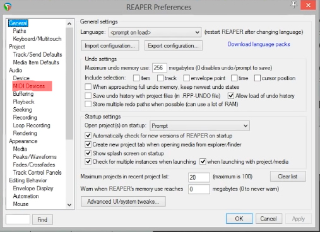Open the Language dropdown

tap(155, 32)
